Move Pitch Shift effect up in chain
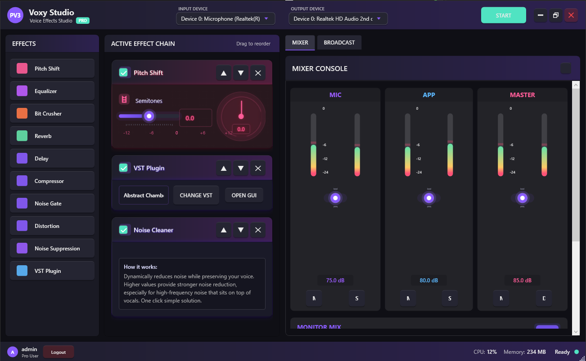586x361 pixels. click(x=224, y=73)
